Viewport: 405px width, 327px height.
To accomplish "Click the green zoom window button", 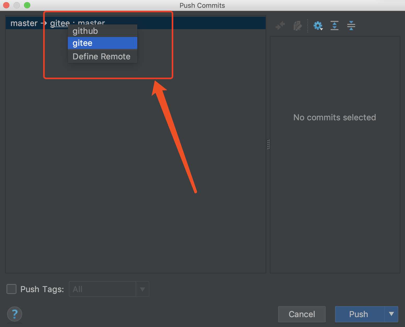I will [x=27, y=5].
